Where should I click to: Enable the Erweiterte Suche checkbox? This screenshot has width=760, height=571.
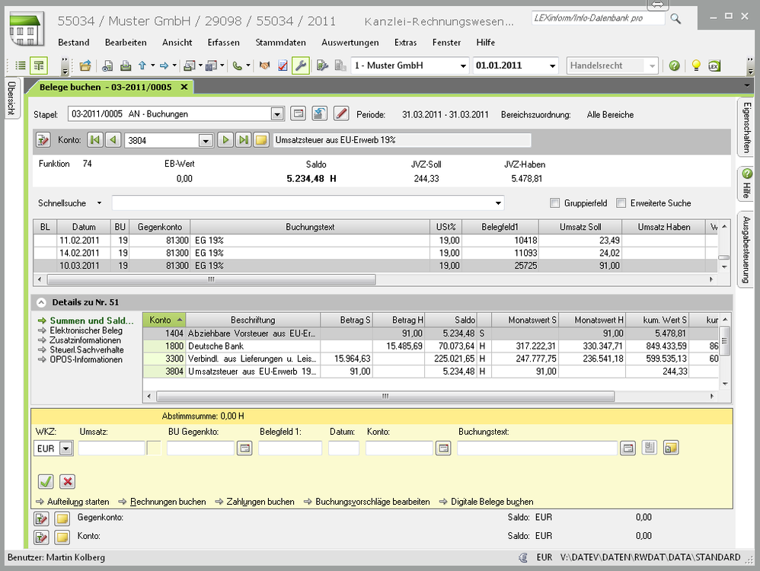(x=621, y=203)
